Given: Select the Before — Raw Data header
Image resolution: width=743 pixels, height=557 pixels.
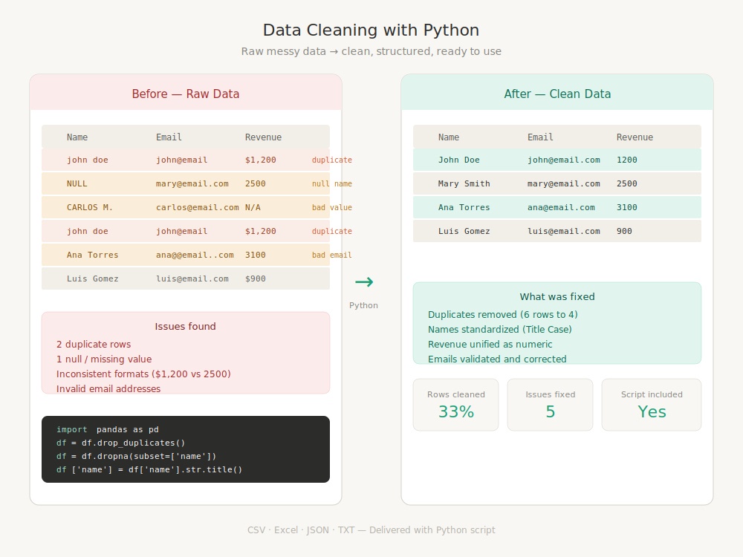Looking at the screenshot, I should pyautogui.click(x=186, y=94).
